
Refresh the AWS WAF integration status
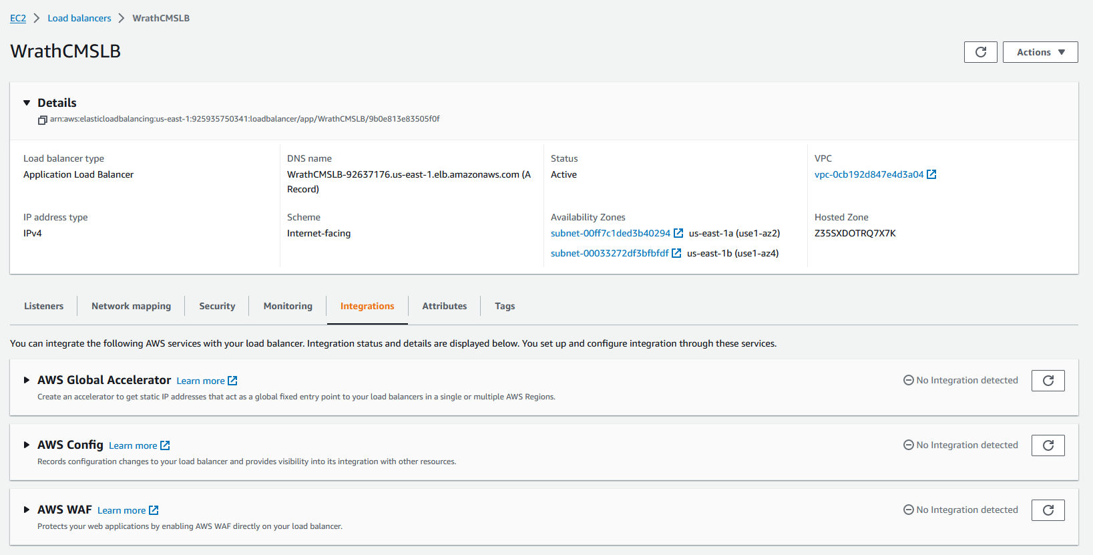(1048, 510)
